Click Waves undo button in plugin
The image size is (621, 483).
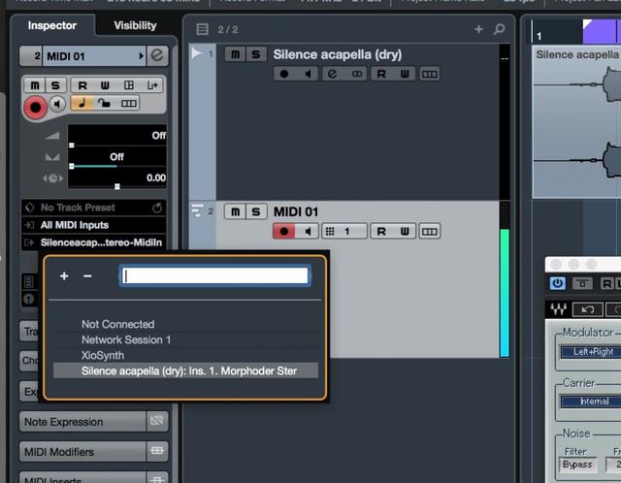588,309
